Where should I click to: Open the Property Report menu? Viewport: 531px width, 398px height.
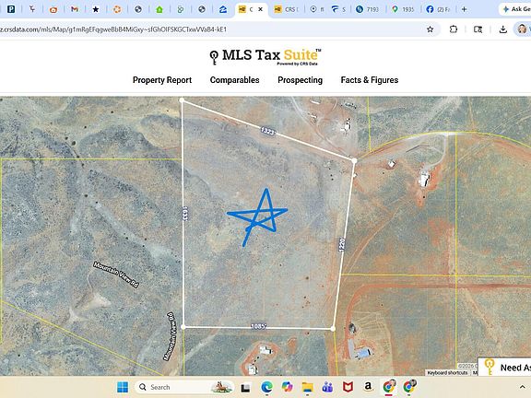click(x=162, y=80)
